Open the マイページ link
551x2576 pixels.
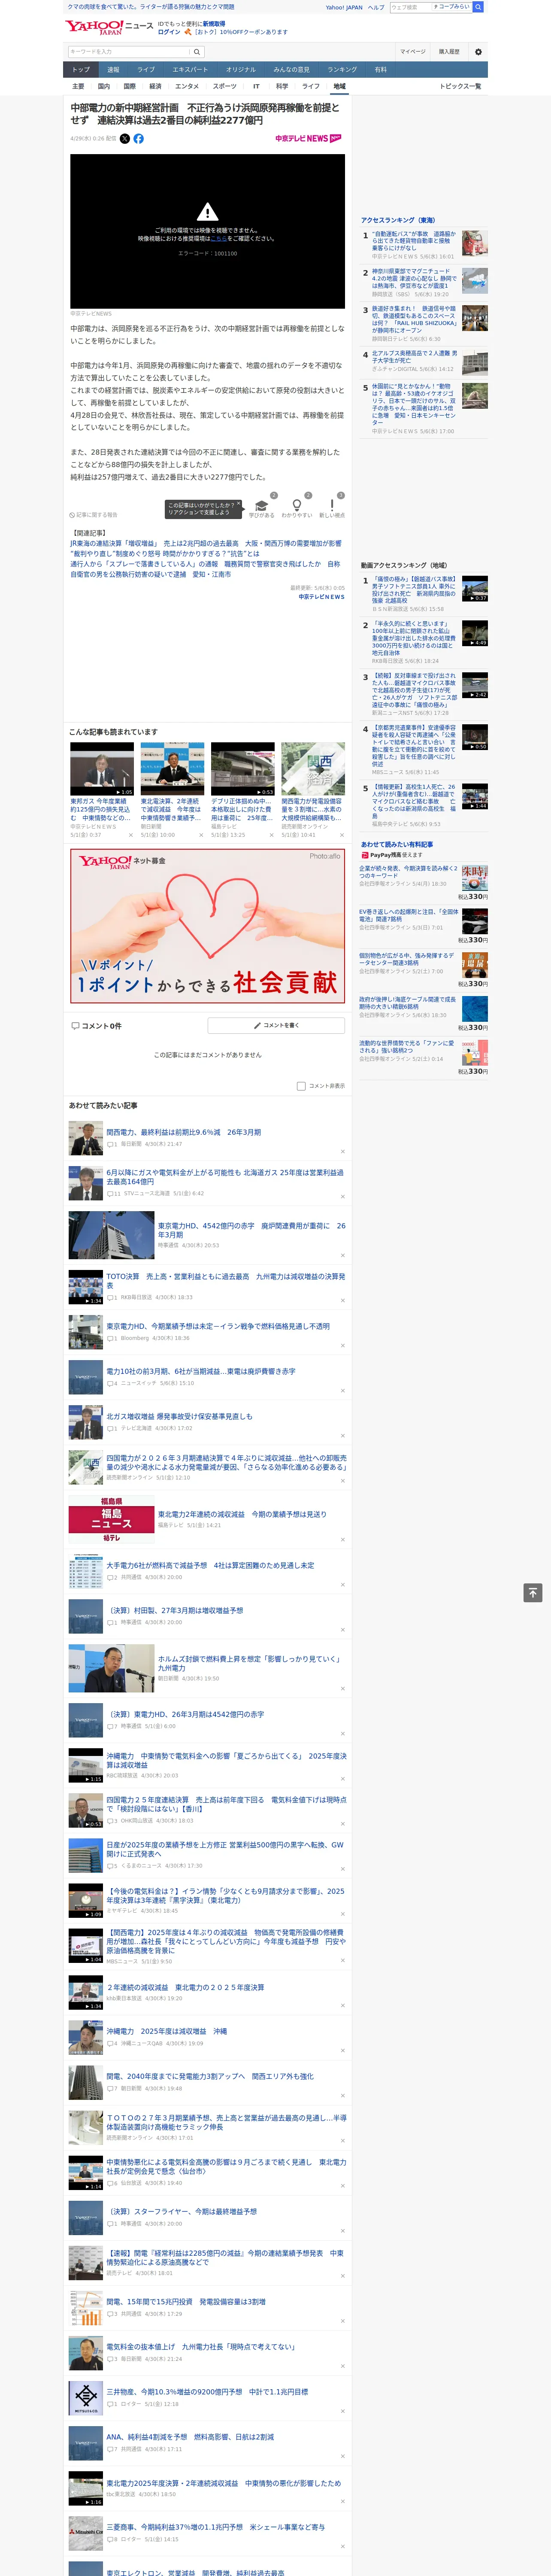pyautogui.click(x=412, y=52)
